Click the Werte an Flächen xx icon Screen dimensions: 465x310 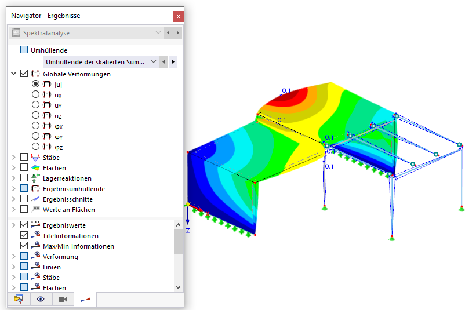coord(35,209)
